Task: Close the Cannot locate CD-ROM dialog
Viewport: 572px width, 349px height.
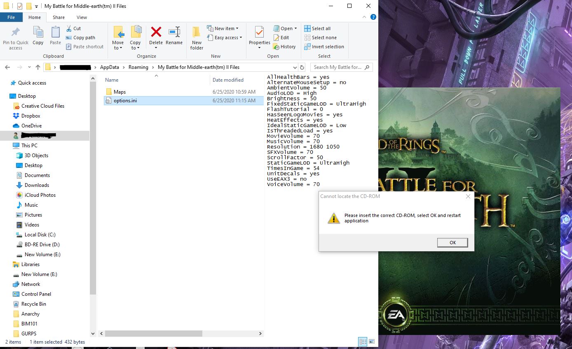Action: click(468, 196)
